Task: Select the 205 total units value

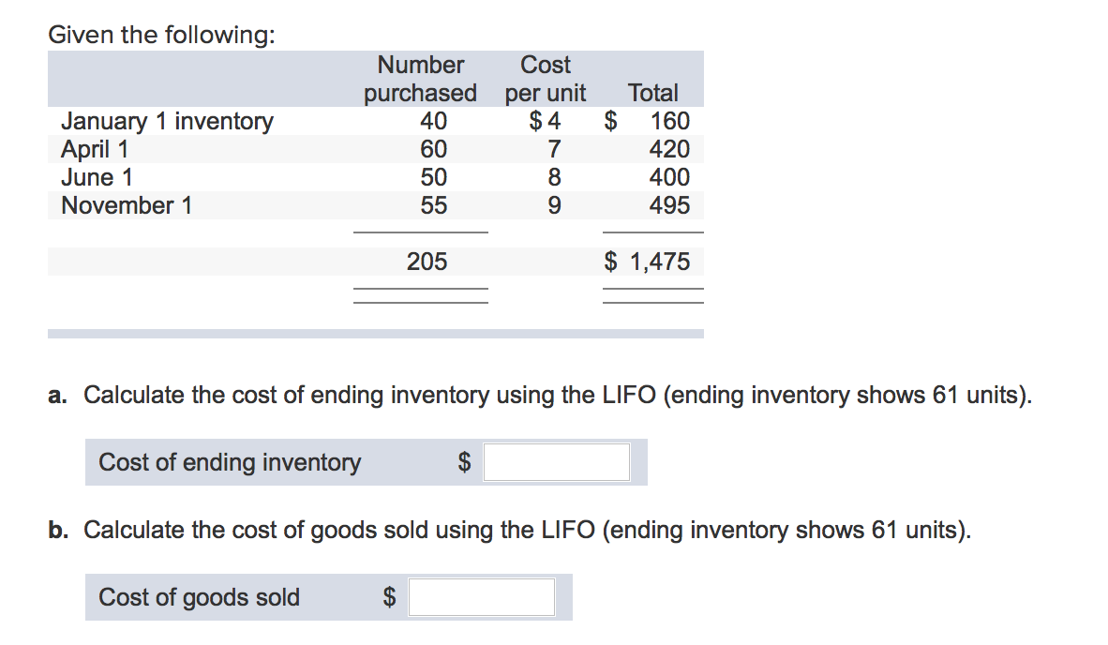Action: (427, 262)
